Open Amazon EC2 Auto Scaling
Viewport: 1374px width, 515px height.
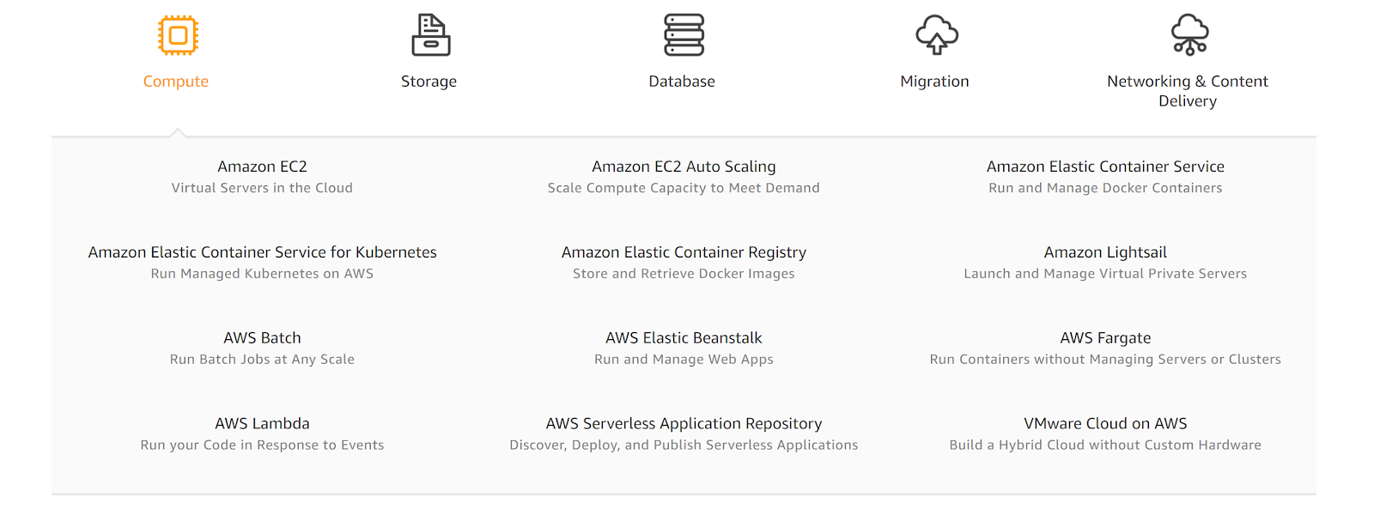tap(683, 166)
